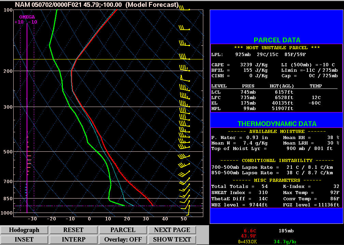This screenshot has height=245, width=344.
Task: Click the THERMODYNAMIC DATA heading
Action: click(277, 124)
